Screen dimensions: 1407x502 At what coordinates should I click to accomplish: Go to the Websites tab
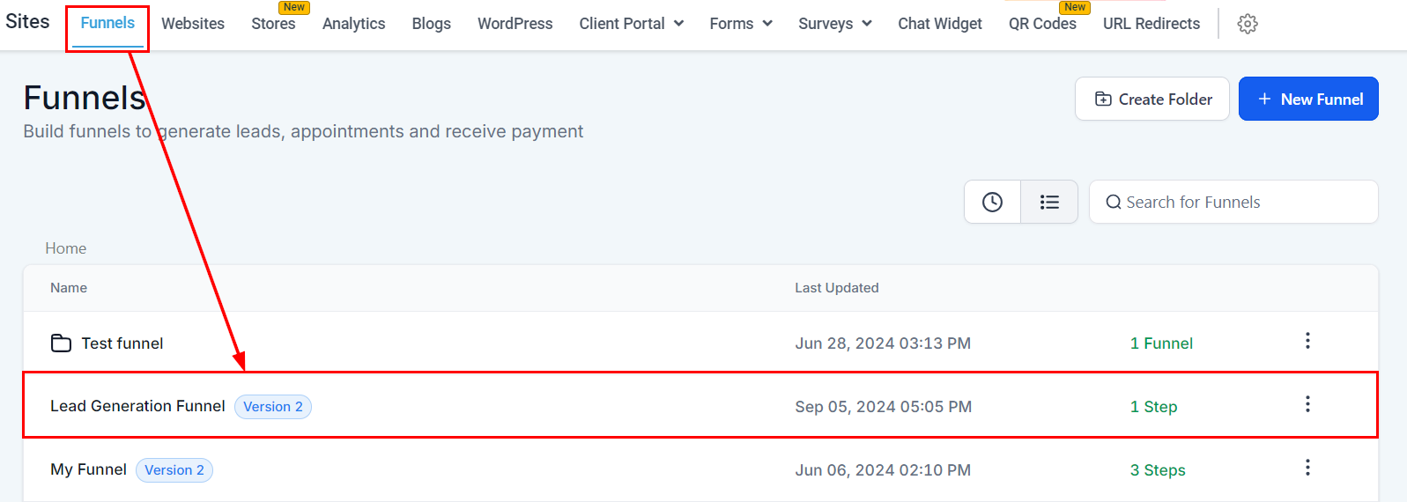(x=193, y=24)
